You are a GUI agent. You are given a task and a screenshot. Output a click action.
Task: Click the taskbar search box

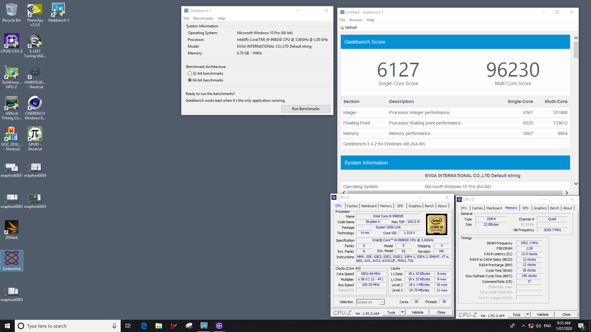tap(68, 326)
